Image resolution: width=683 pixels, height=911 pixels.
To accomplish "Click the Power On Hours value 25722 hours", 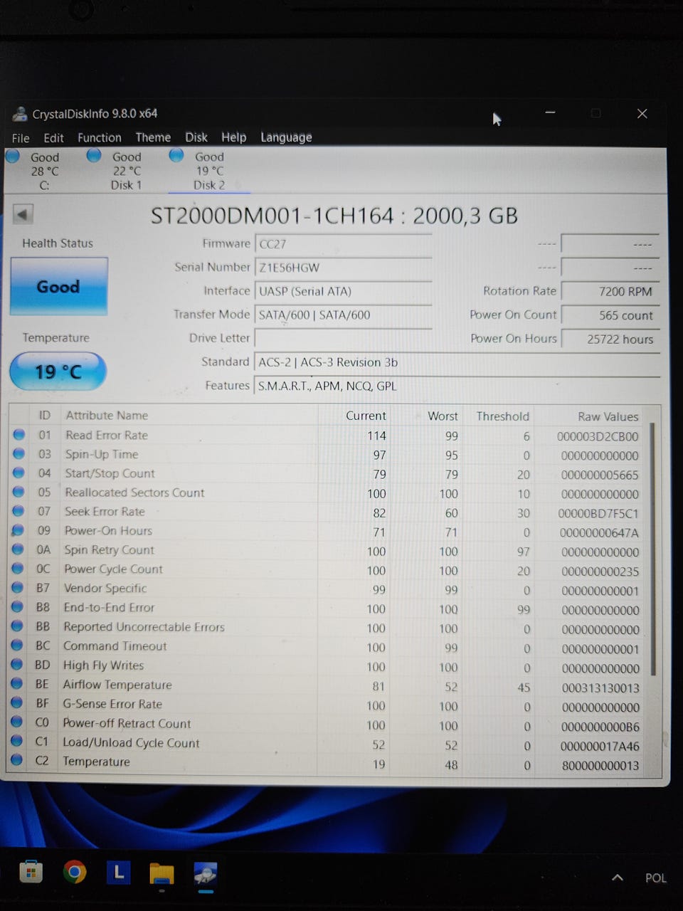I will pos(611,339).
